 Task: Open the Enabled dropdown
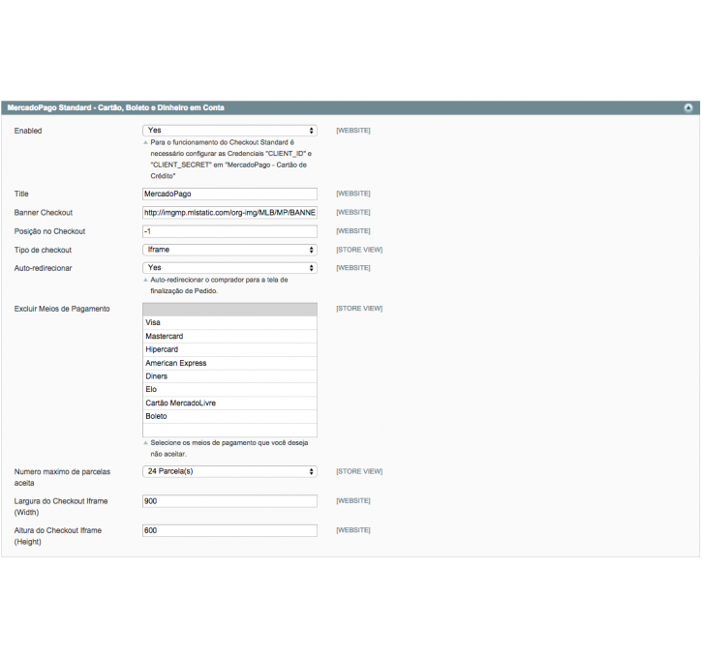[229, 131]
